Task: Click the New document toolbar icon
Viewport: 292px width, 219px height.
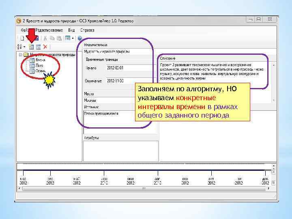Action: [22, 39]
